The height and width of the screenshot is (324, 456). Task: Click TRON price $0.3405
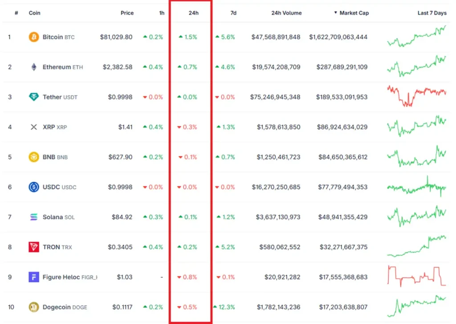click(x=120, y=247)
